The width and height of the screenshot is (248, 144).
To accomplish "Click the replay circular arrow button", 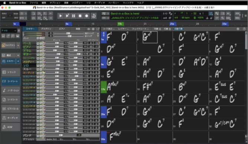I will [x=94, y=16].
